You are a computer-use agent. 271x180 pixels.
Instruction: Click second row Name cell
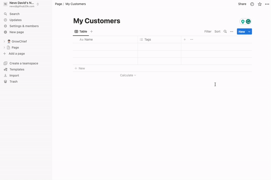[x=105, y=54]
